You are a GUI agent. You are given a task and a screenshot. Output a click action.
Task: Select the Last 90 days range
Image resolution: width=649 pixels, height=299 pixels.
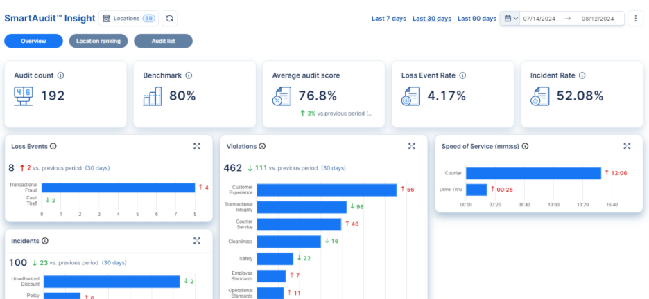pyautogui.click(x=476, y=19)
